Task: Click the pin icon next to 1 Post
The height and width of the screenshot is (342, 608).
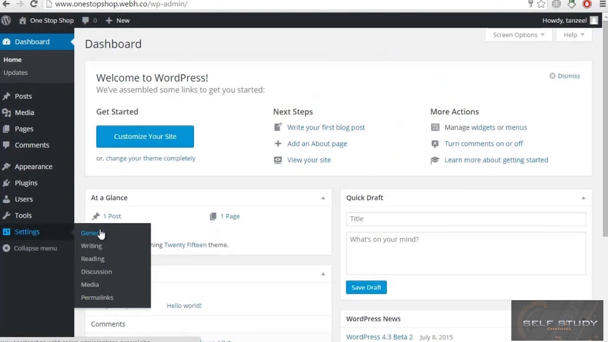Action: (96, 216)
